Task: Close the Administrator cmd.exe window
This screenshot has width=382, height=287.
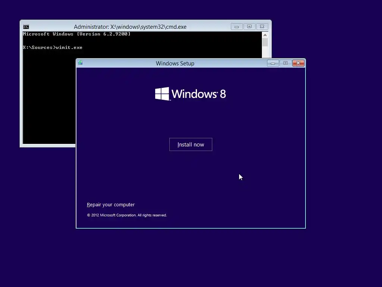Action: pyautogui.click(x=262, y=27)
